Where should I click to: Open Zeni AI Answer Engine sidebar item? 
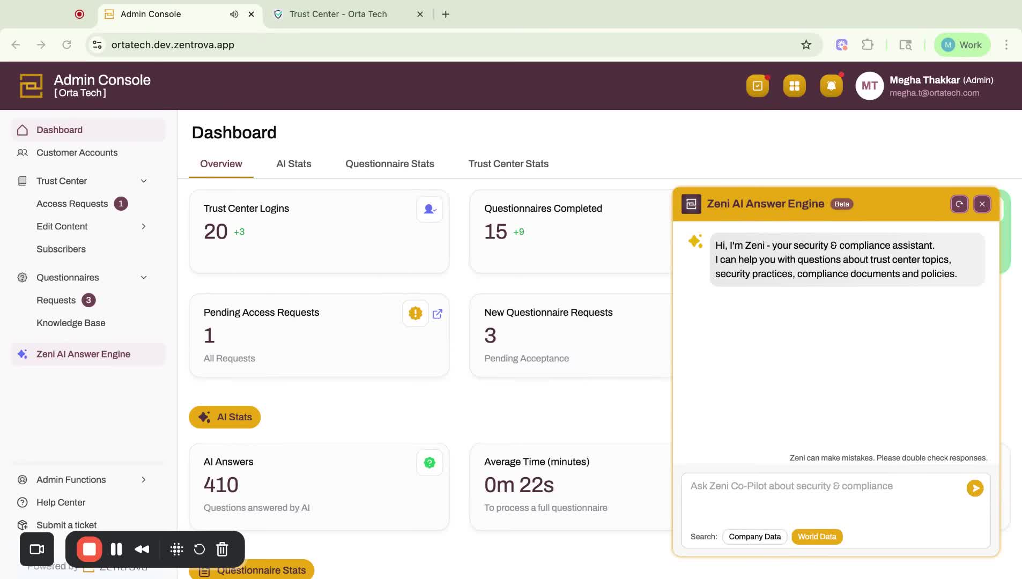tap(88, 354)
